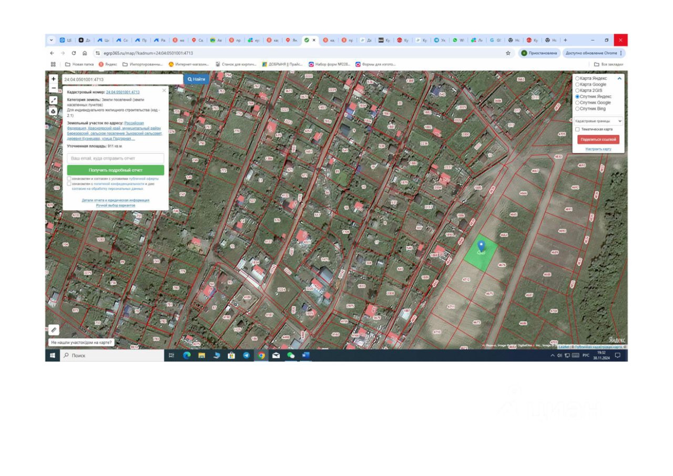Reload the current page
673x476 pixels.
point(74,53)
